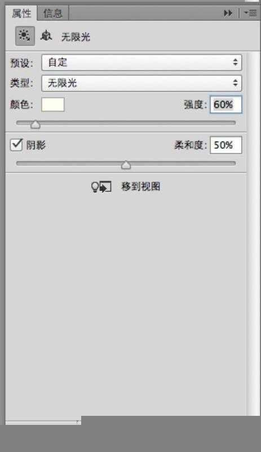Click the 柔和度 softness slider handle

(x=126, y=164)
